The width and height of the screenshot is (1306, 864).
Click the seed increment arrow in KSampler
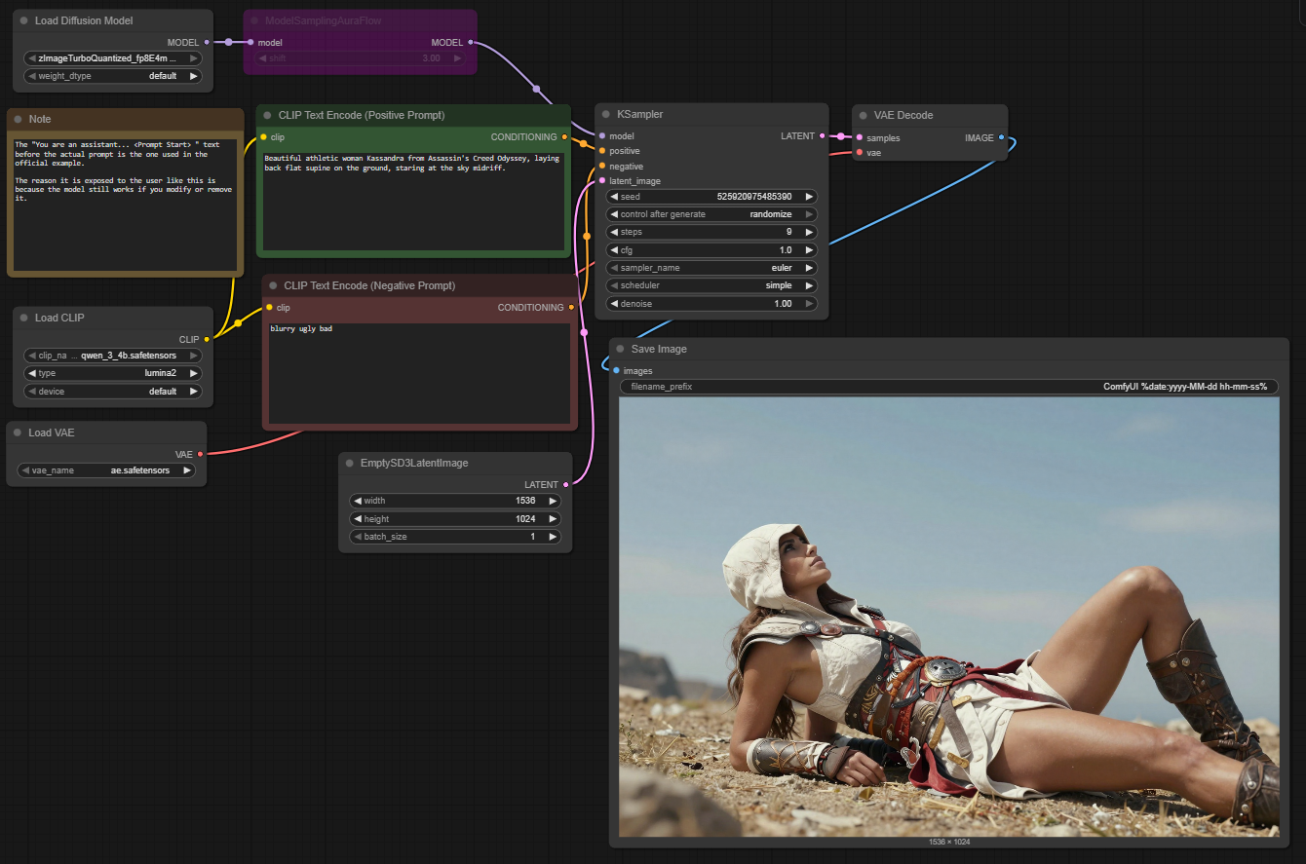pyautogui.click(x=809, y=197)
